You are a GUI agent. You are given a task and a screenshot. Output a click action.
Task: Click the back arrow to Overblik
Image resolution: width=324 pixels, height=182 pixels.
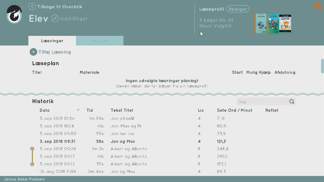coord(32,7)
